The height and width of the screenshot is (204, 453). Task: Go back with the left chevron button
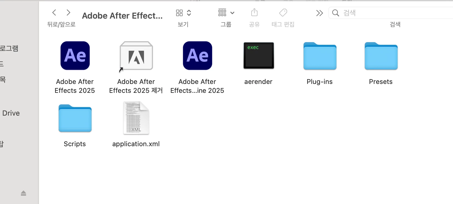(x=54, y=13)
